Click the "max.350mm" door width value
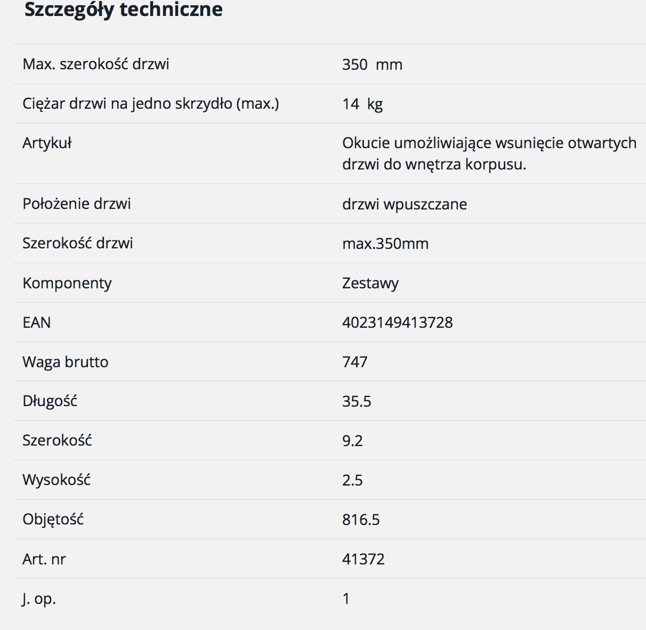 pyautogui.click(x=385, y=244)
